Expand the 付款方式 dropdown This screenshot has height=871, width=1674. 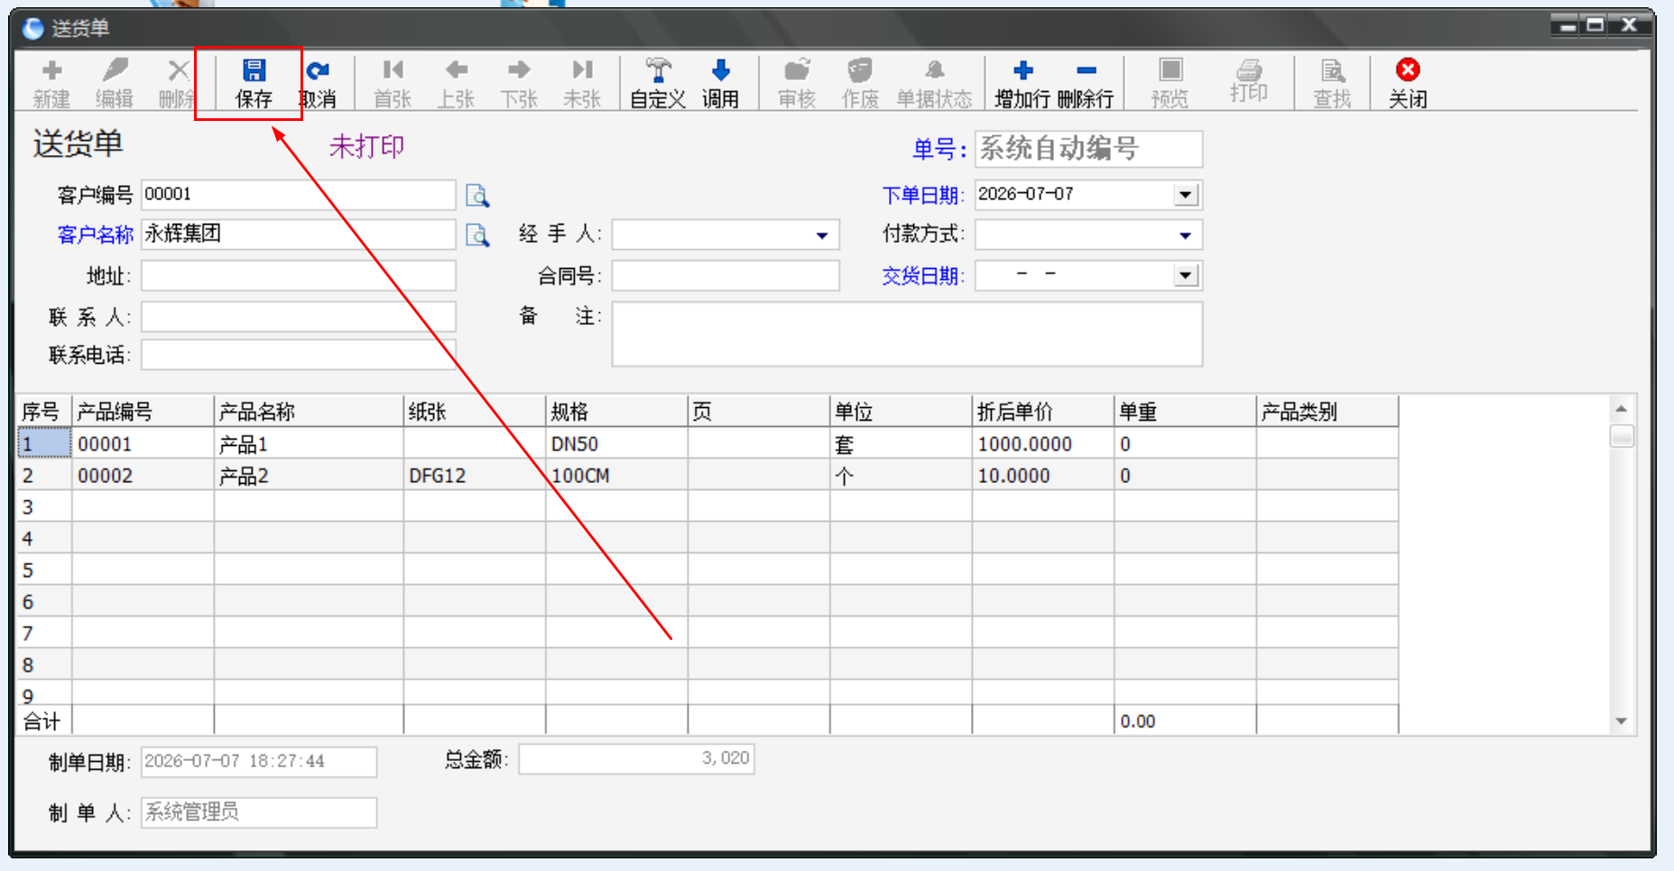[1185, 236]
